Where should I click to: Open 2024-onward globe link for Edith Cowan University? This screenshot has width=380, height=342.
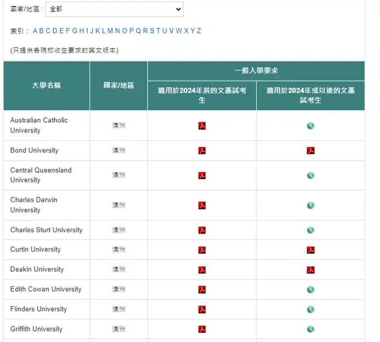coord(310,289)
